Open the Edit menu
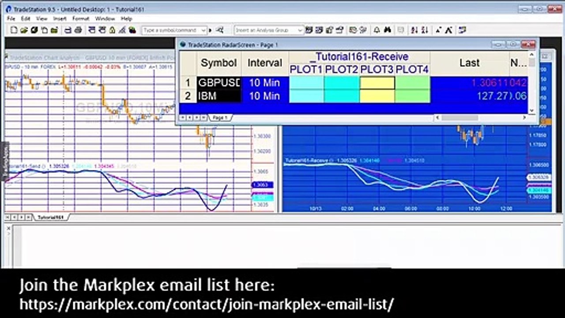565x318 pixels. 26,19
